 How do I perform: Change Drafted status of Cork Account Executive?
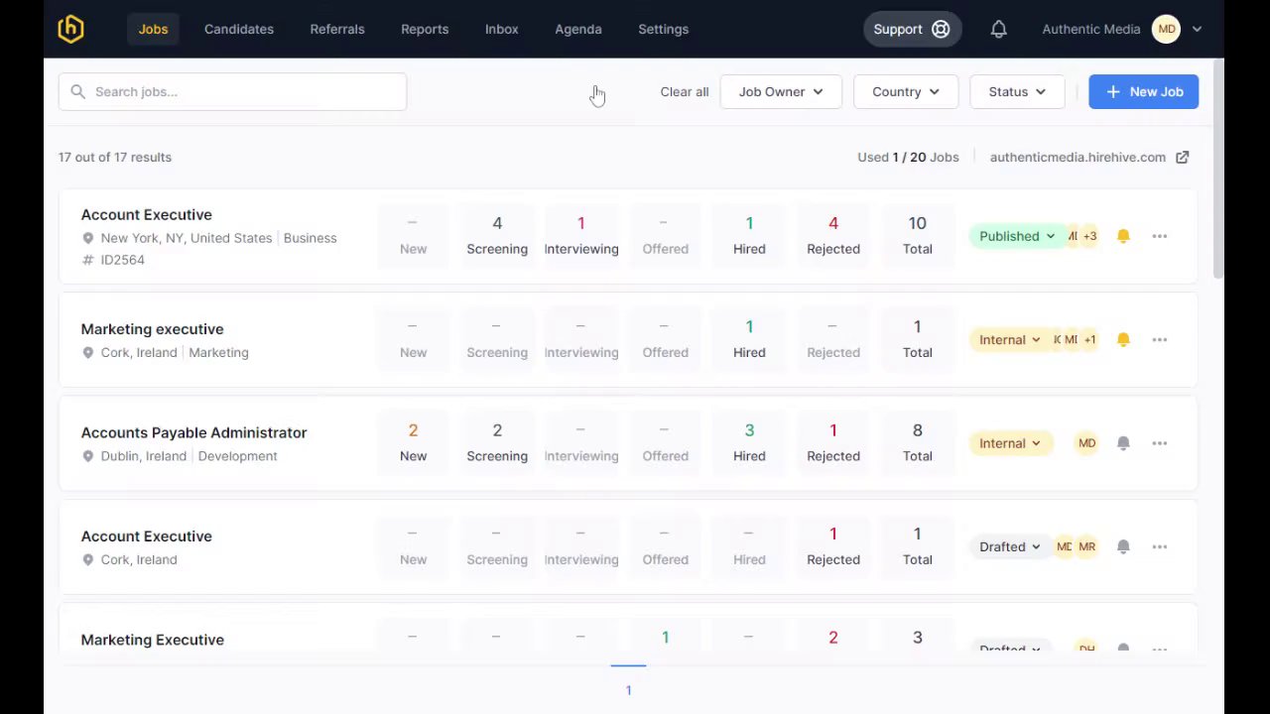1009,546
